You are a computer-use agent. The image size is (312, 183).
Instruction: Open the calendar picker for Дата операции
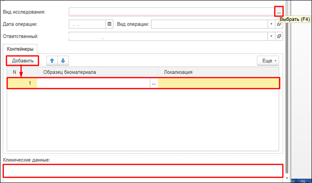[x=110, y=24]
